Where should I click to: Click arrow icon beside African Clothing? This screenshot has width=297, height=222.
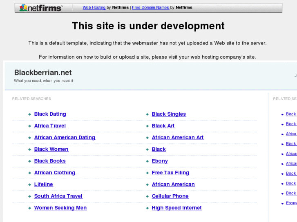coord(29,173)
